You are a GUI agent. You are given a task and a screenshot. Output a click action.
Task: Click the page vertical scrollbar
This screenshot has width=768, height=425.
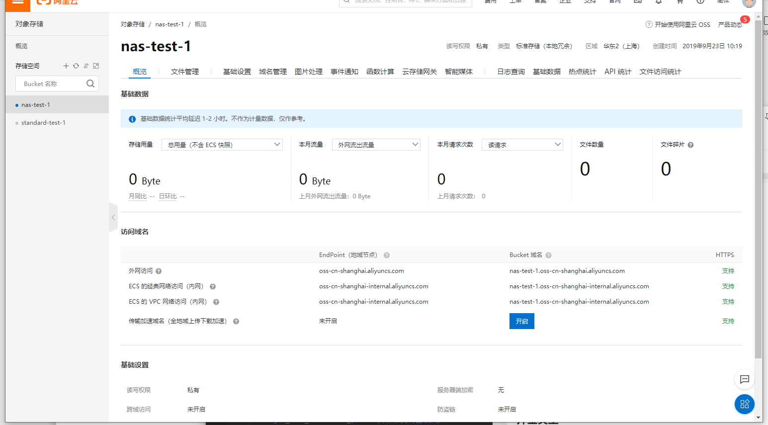759,189
